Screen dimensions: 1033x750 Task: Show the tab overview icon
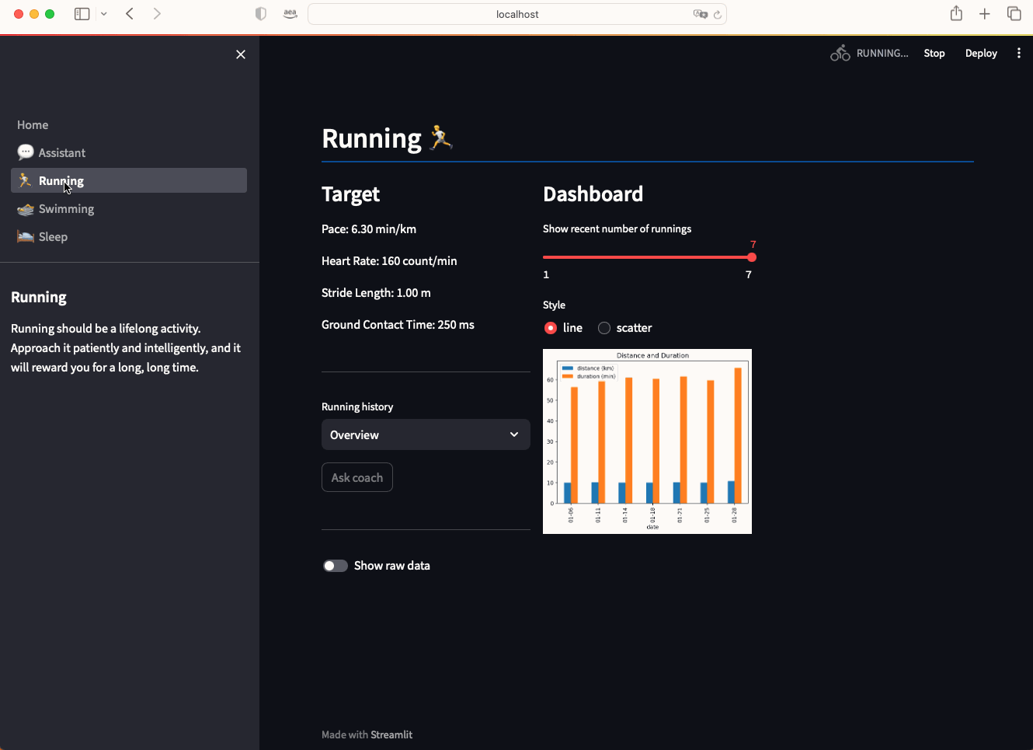click(1014, 14)
